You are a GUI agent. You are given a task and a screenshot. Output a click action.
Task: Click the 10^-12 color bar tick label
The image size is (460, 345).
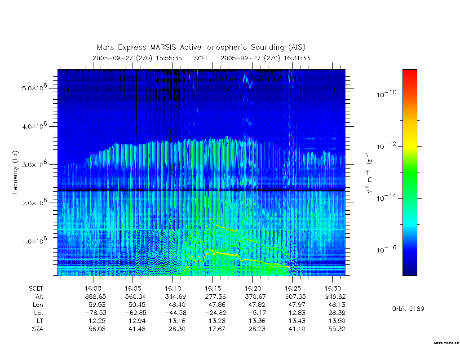[x=386, y=146]
